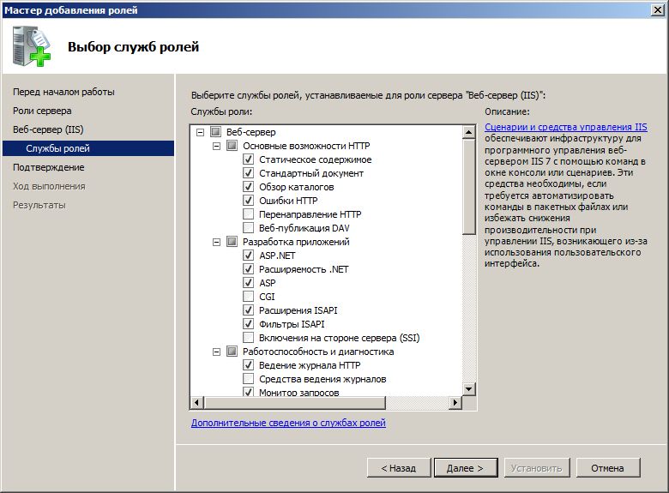
Task: Open Сценарии и средства управления IIS link
Action: [566, 127]
